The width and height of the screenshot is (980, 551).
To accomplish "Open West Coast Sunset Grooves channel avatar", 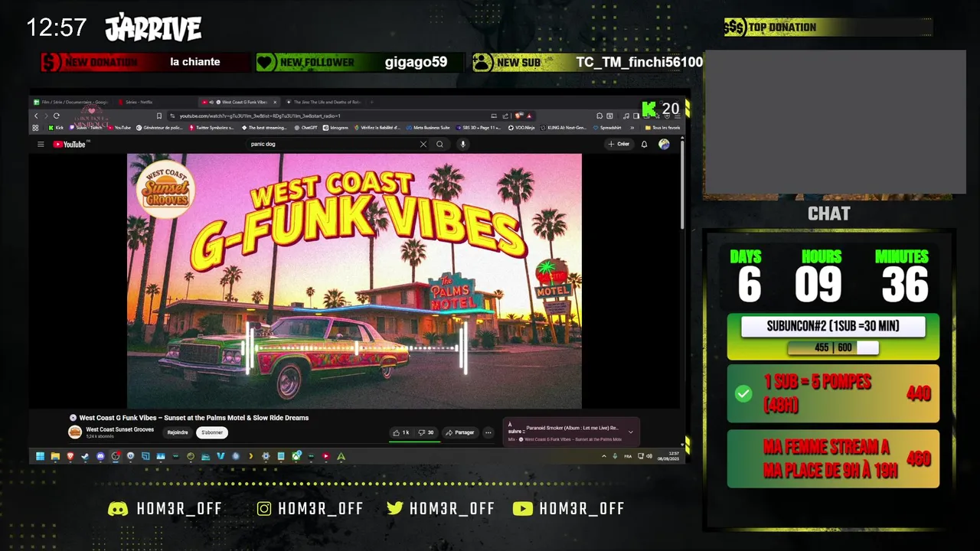I will pos(75,432).
